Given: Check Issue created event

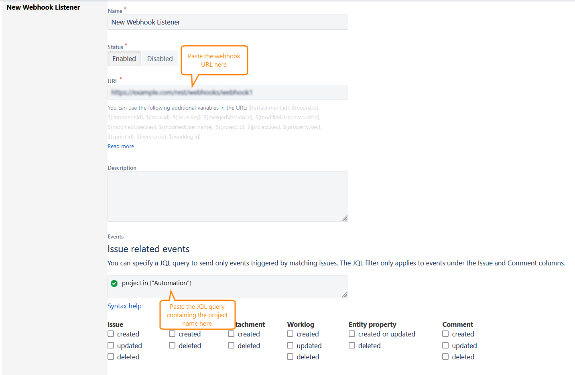Looking at the screenshot, I should [x=111, y=334].
